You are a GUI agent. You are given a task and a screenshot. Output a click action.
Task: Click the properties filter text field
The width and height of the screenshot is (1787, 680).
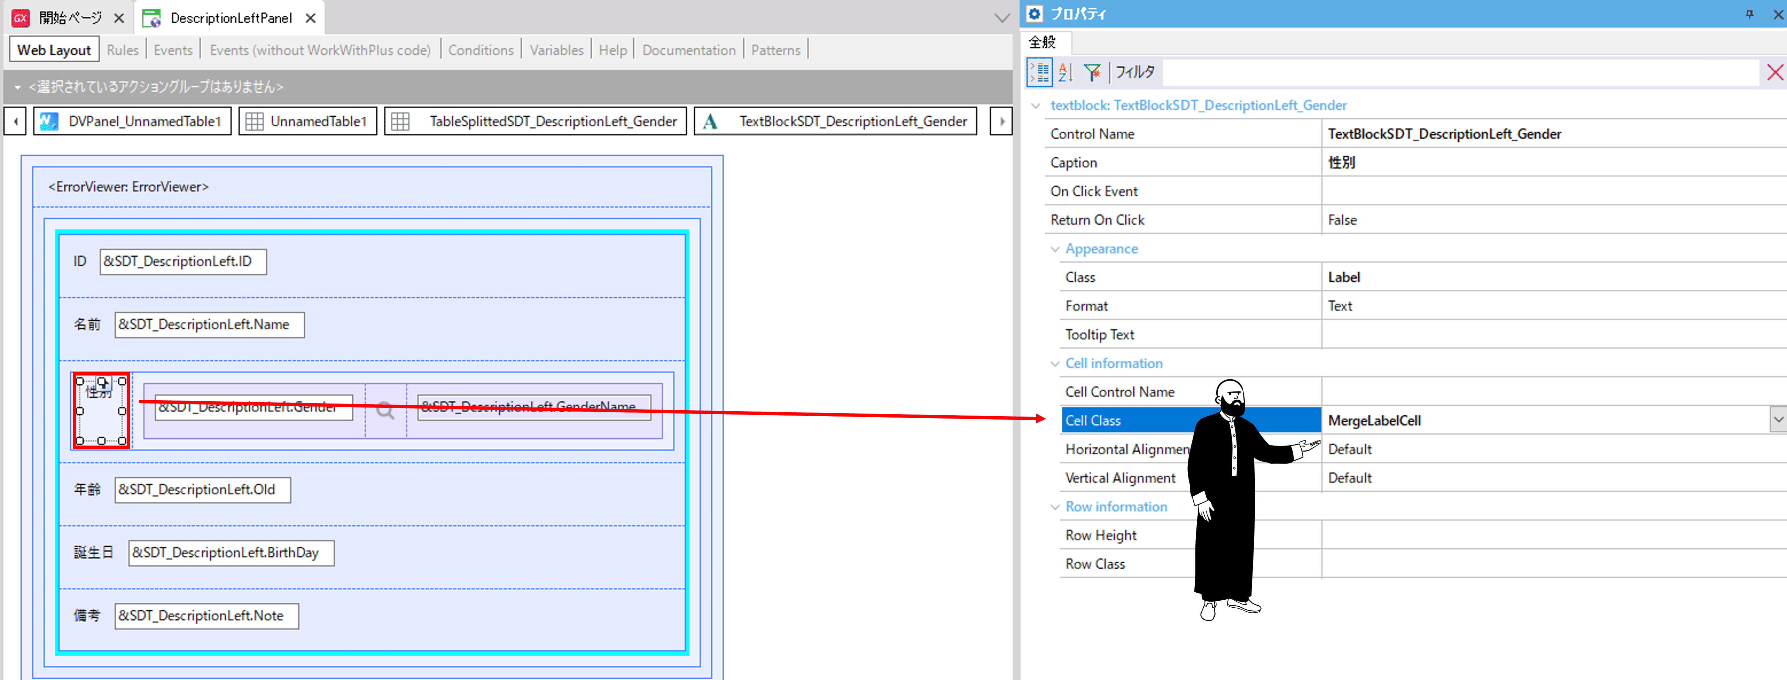coord(1457,72)
